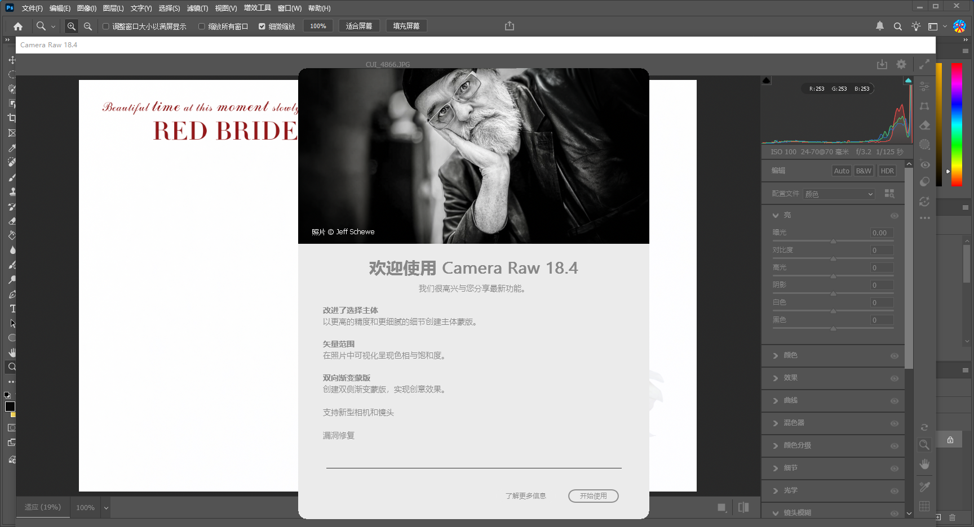Viewport: 974px width, 527px height.
Task: Expand the 混色器 panel
Action: pos(776,423)
